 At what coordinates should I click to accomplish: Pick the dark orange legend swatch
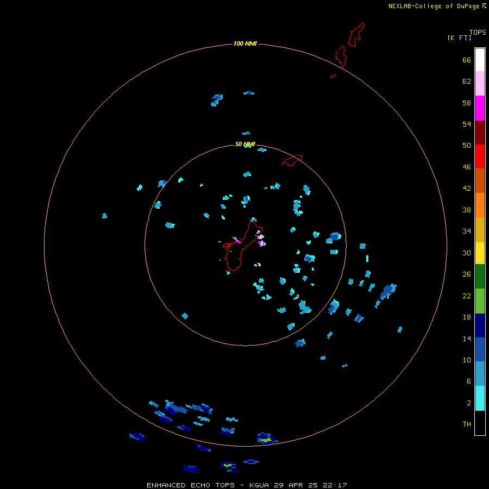coord(480,181)
